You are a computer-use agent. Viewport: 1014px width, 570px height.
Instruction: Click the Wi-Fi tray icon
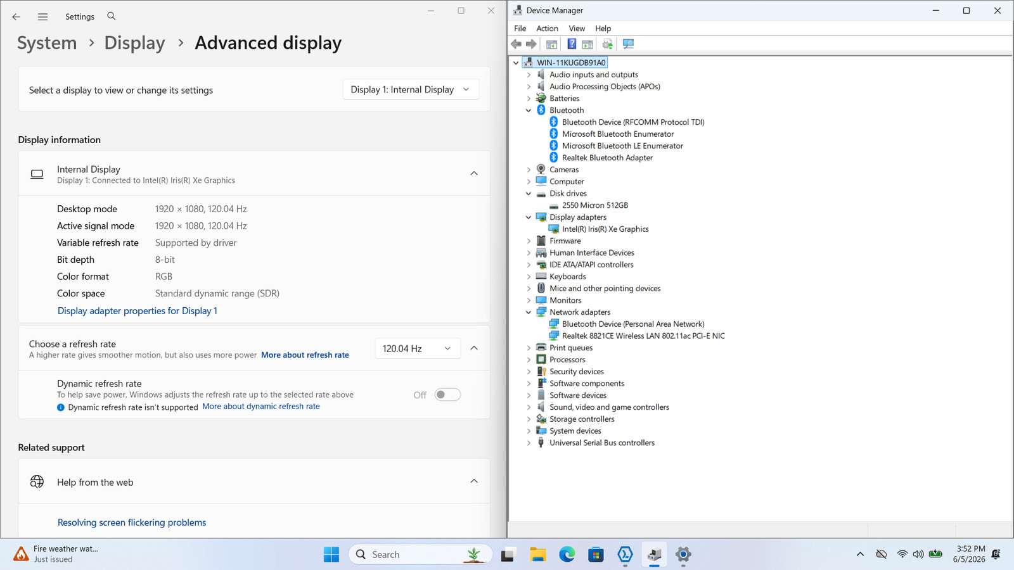tap(902, 554)
